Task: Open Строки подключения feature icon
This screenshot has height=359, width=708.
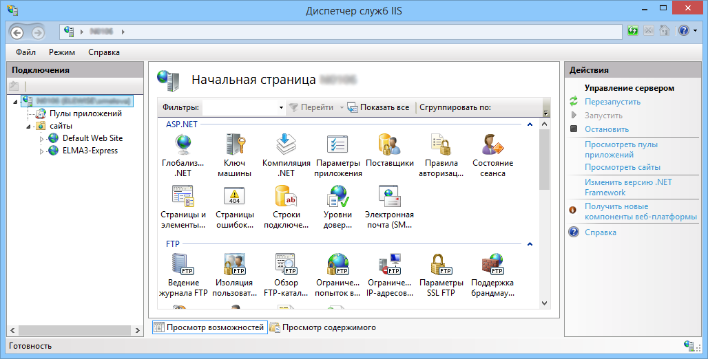Action: (x=286, y=197)
